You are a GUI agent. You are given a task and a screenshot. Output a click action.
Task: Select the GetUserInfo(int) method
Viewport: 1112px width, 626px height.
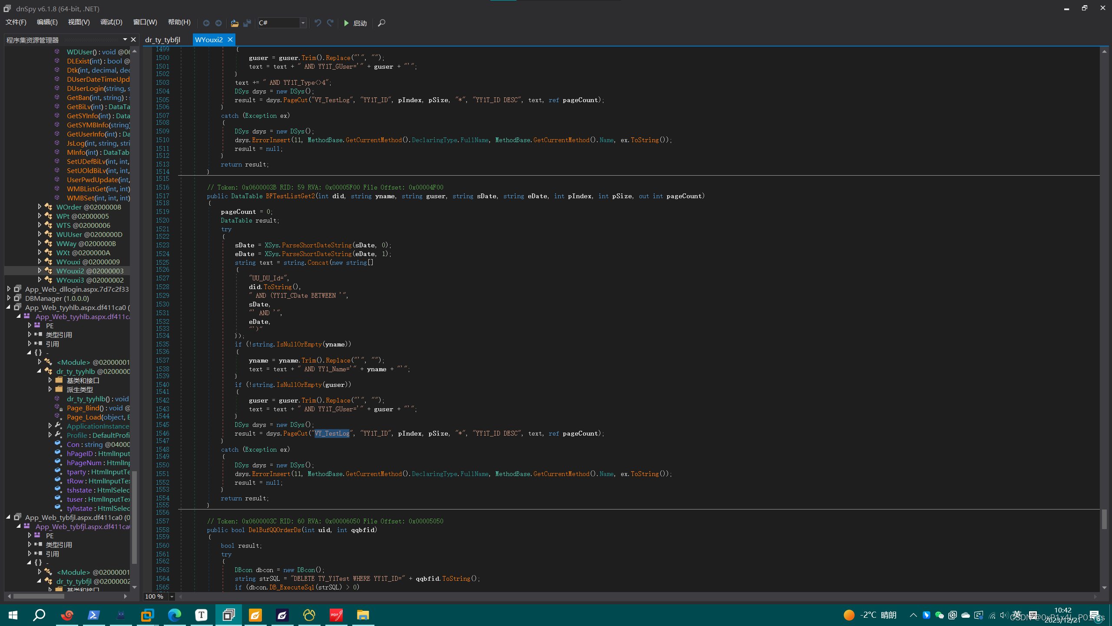click(98, 134)
